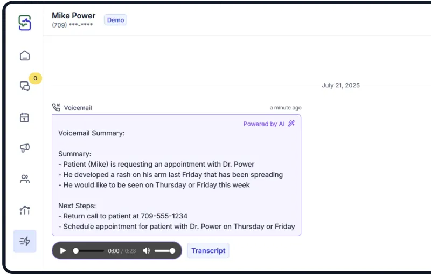Click the callback line with 709-555-1234
This screenshot has height=274, width=431.
click(123, 216)
